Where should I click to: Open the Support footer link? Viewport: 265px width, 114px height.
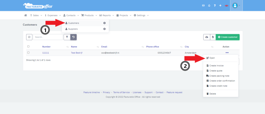149,92
